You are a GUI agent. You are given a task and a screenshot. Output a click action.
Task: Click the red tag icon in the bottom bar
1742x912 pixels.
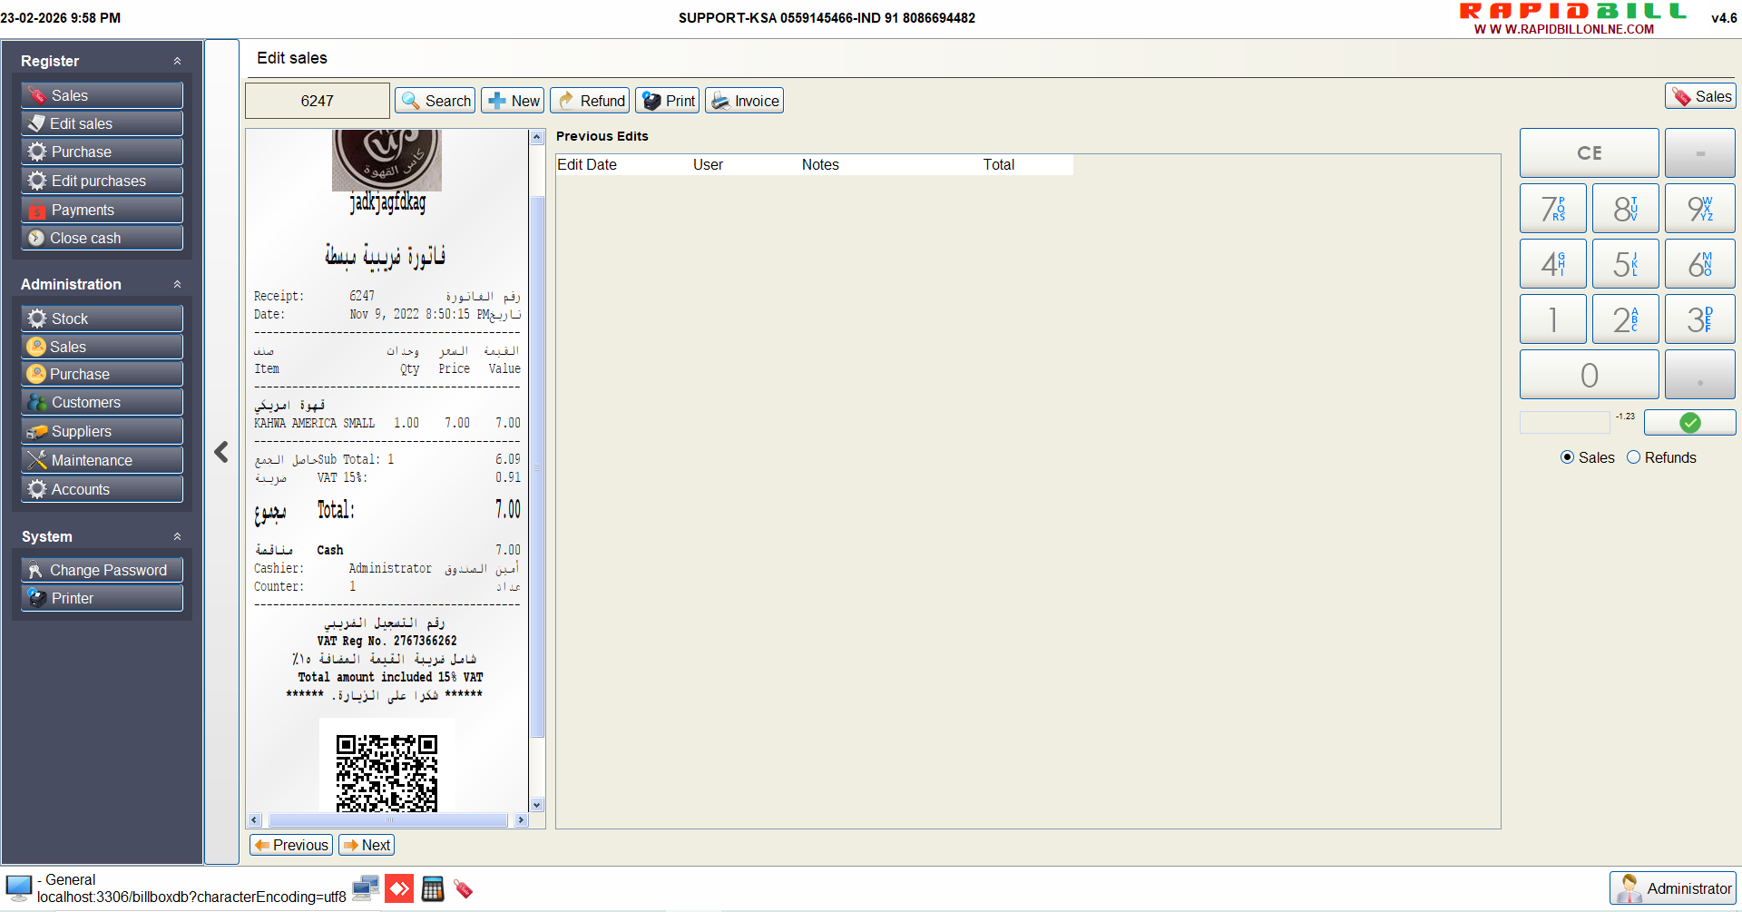[464, 888]
